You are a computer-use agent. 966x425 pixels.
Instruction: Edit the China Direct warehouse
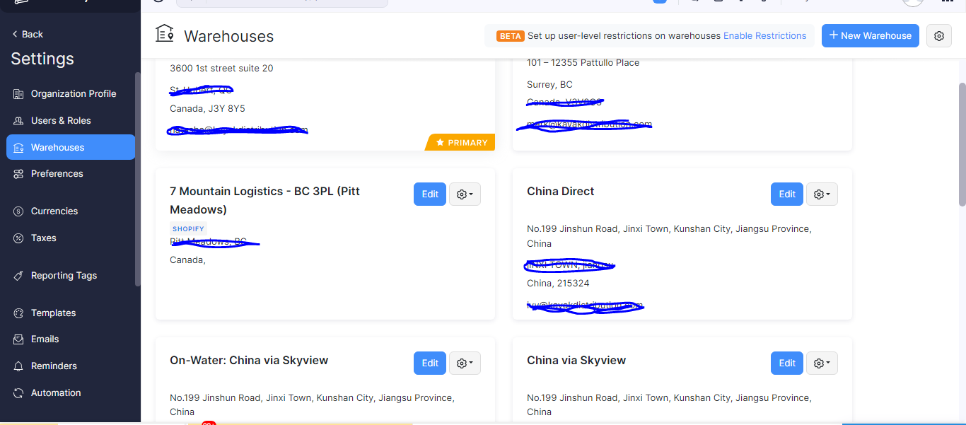coord(787,194)
